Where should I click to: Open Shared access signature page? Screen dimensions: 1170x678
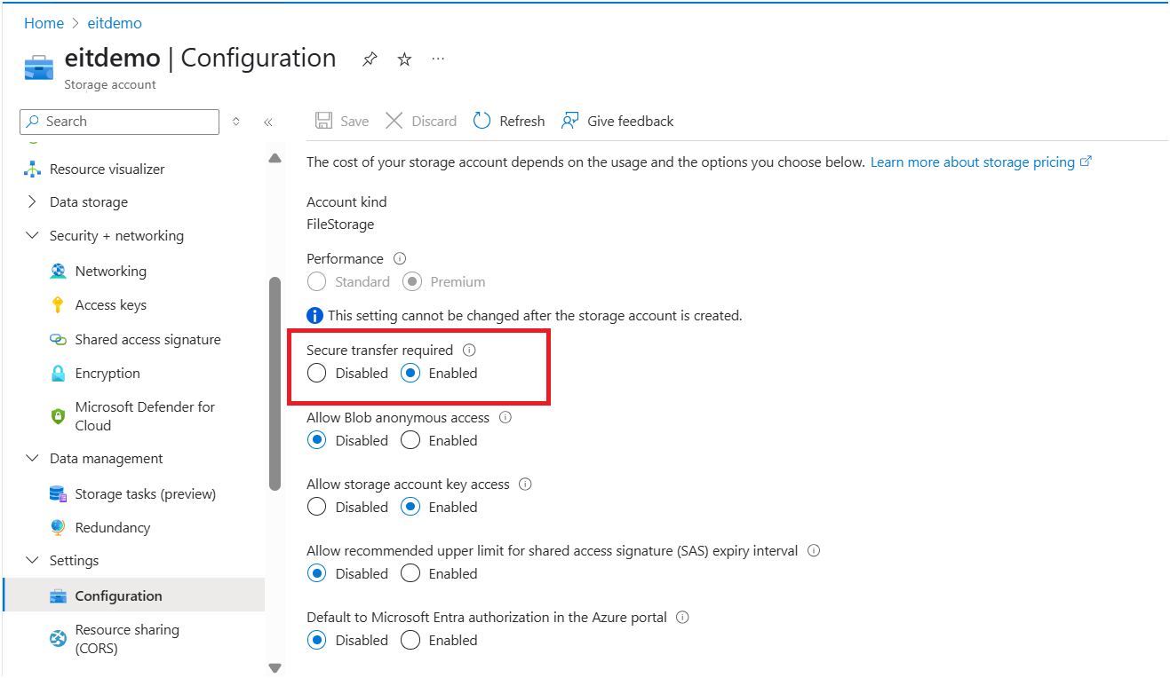(x=148, y=340)
